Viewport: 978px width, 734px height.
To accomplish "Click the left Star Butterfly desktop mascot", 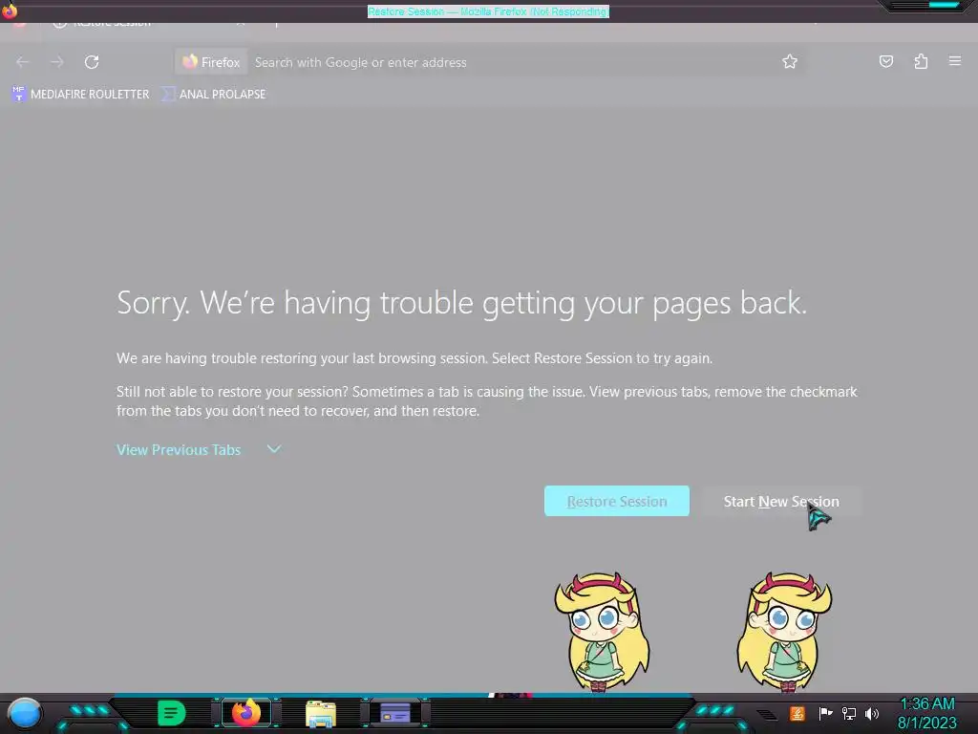I will (x=602, y=631).
